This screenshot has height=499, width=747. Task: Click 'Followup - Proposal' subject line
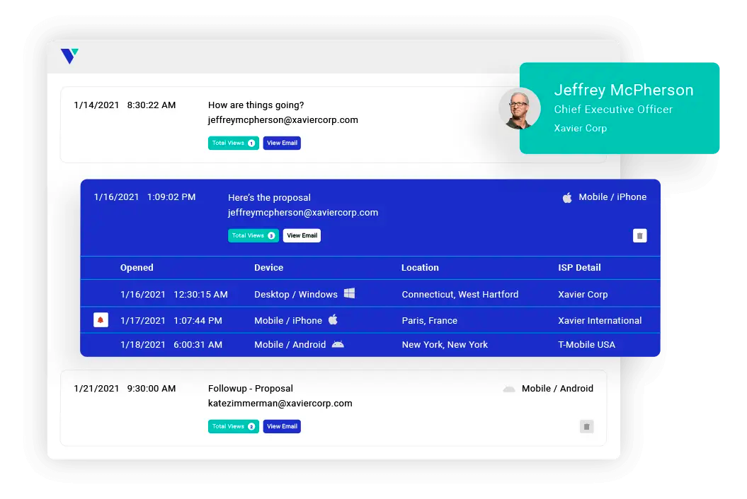(251, 389)
